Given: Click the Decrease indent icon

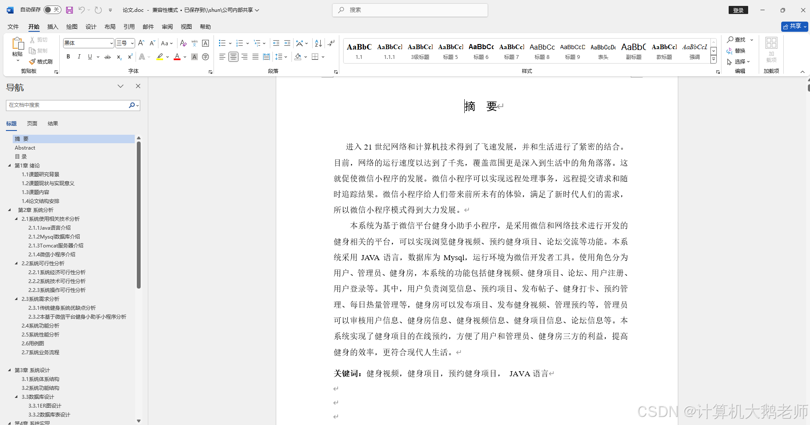Looking at the screenshot, I should [x=276, y=43].
